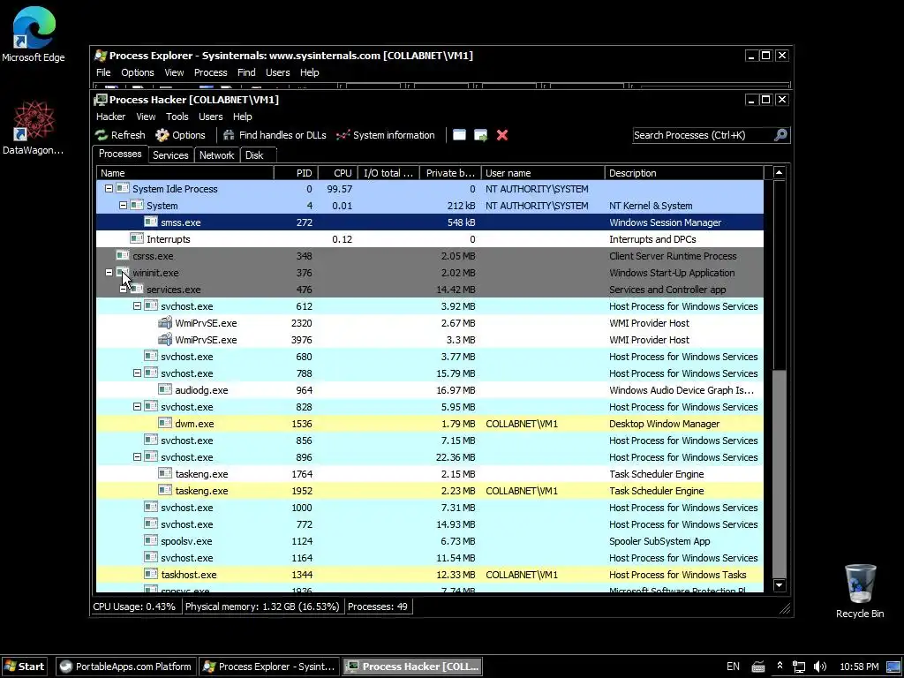904x678 pixels.
Task: Click the Processes: 49 status entry
Action: click(x=378, y=606)
